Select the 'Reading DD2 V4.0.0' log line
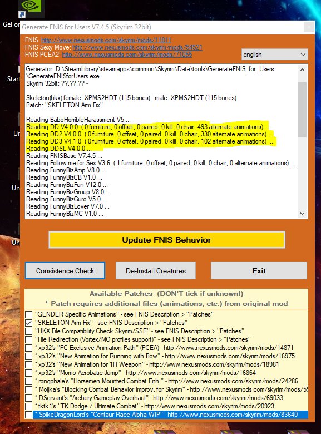The height and width of the screenshot is (434, 321). [150, 134]
